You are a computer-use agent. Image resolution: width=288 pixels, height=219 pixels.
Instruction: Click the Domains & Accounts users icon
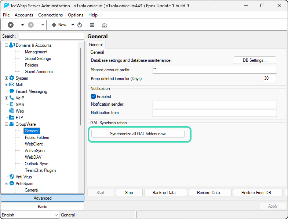click(12, 45)
